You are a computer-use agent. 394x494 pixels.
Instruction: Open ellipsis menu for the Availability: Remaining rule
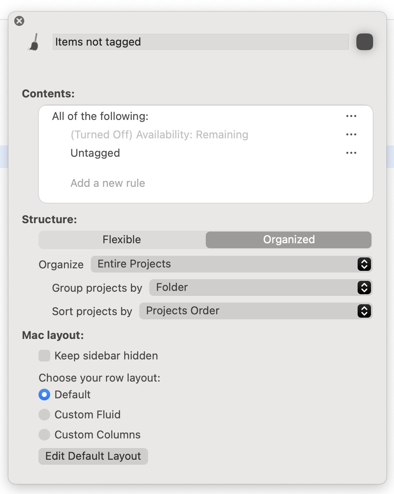(351, 135)
